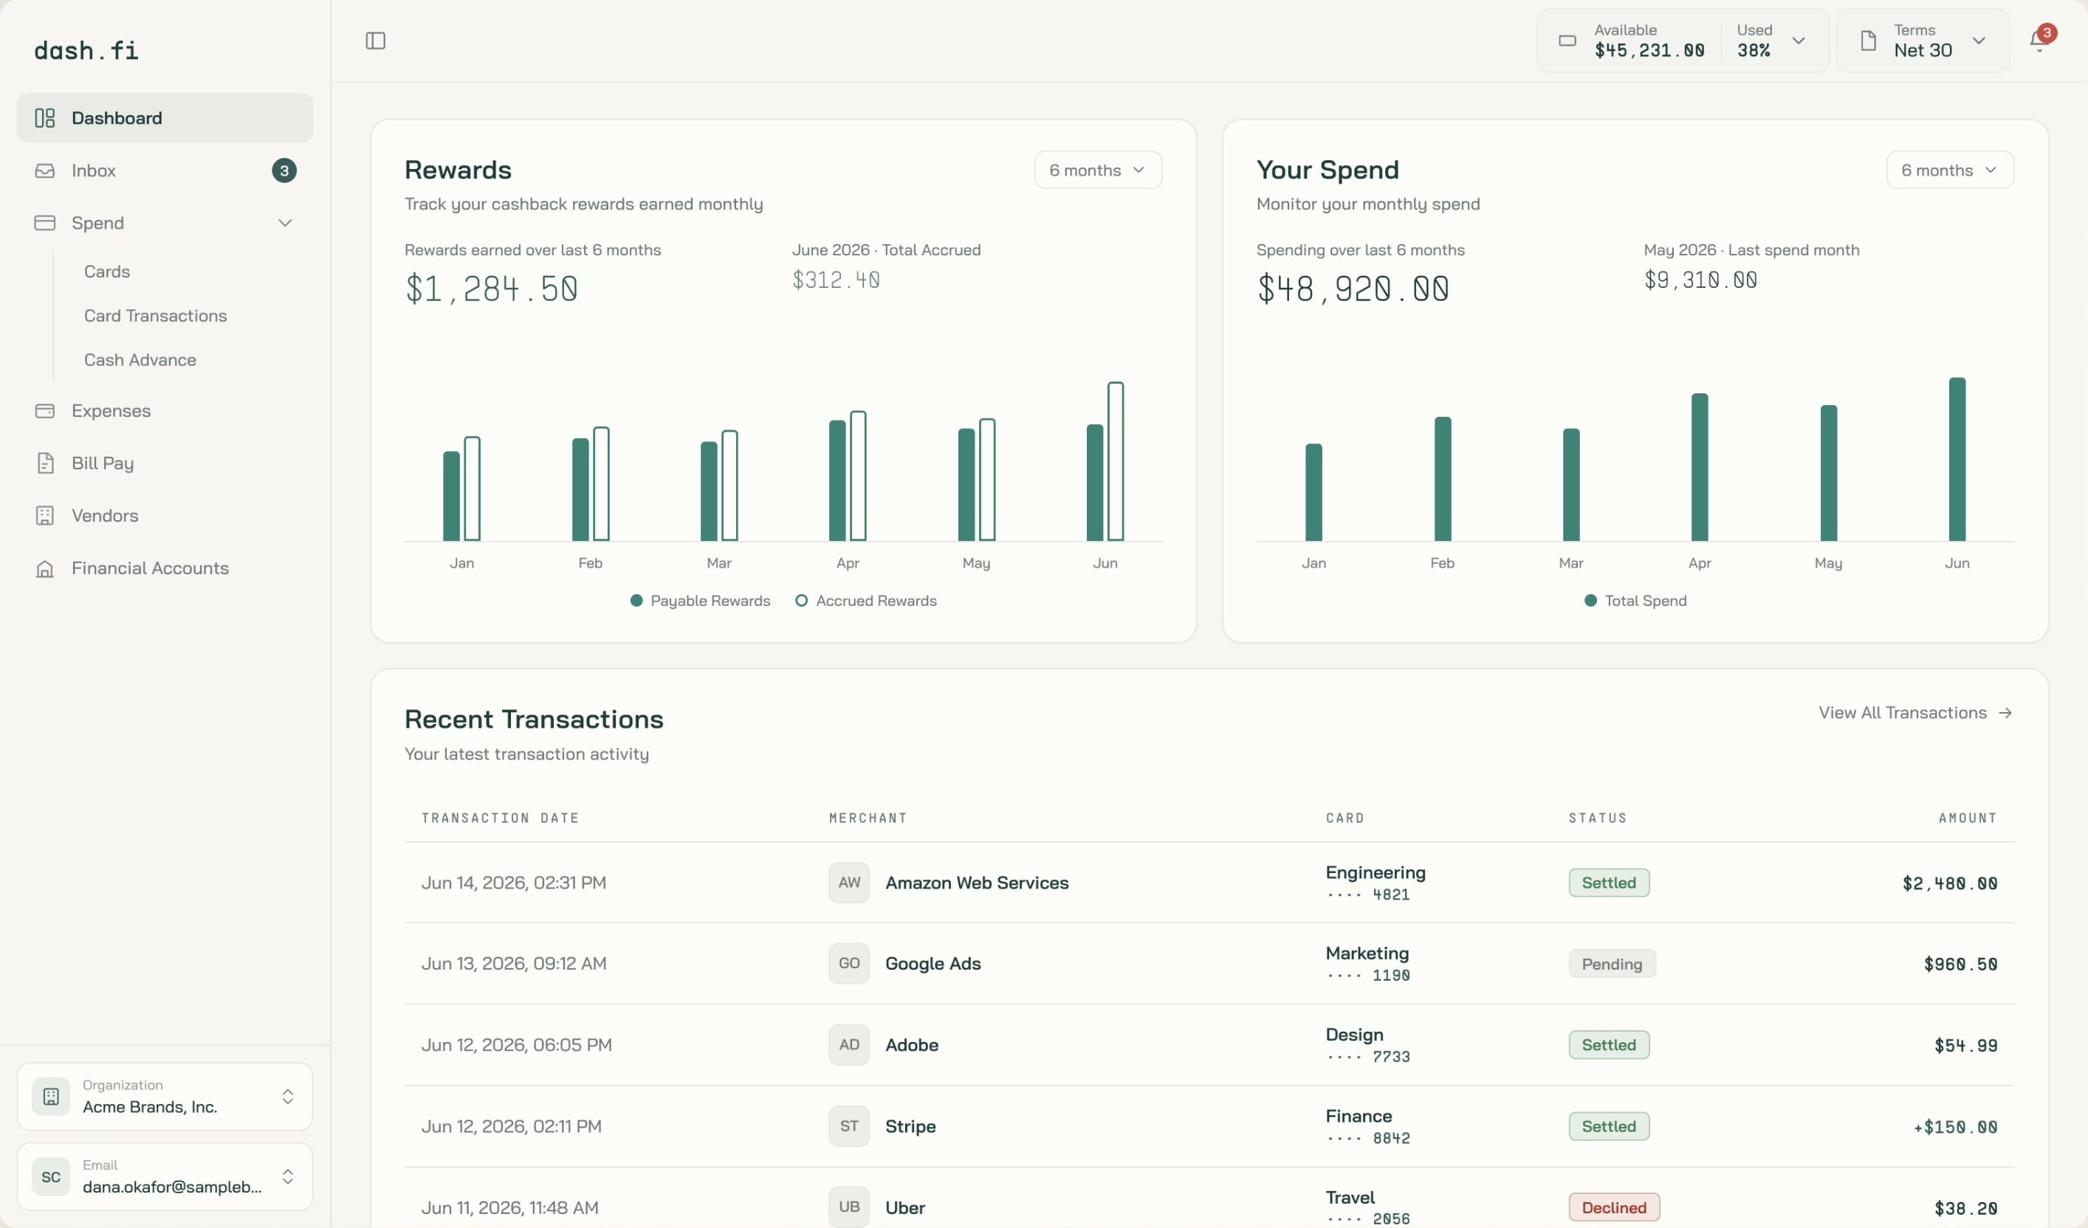Open Inbox in sidebar

coord(165,170)
